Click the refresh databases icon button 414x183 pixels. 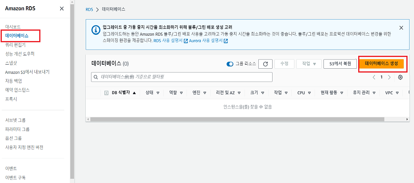[x=265, y=64]
